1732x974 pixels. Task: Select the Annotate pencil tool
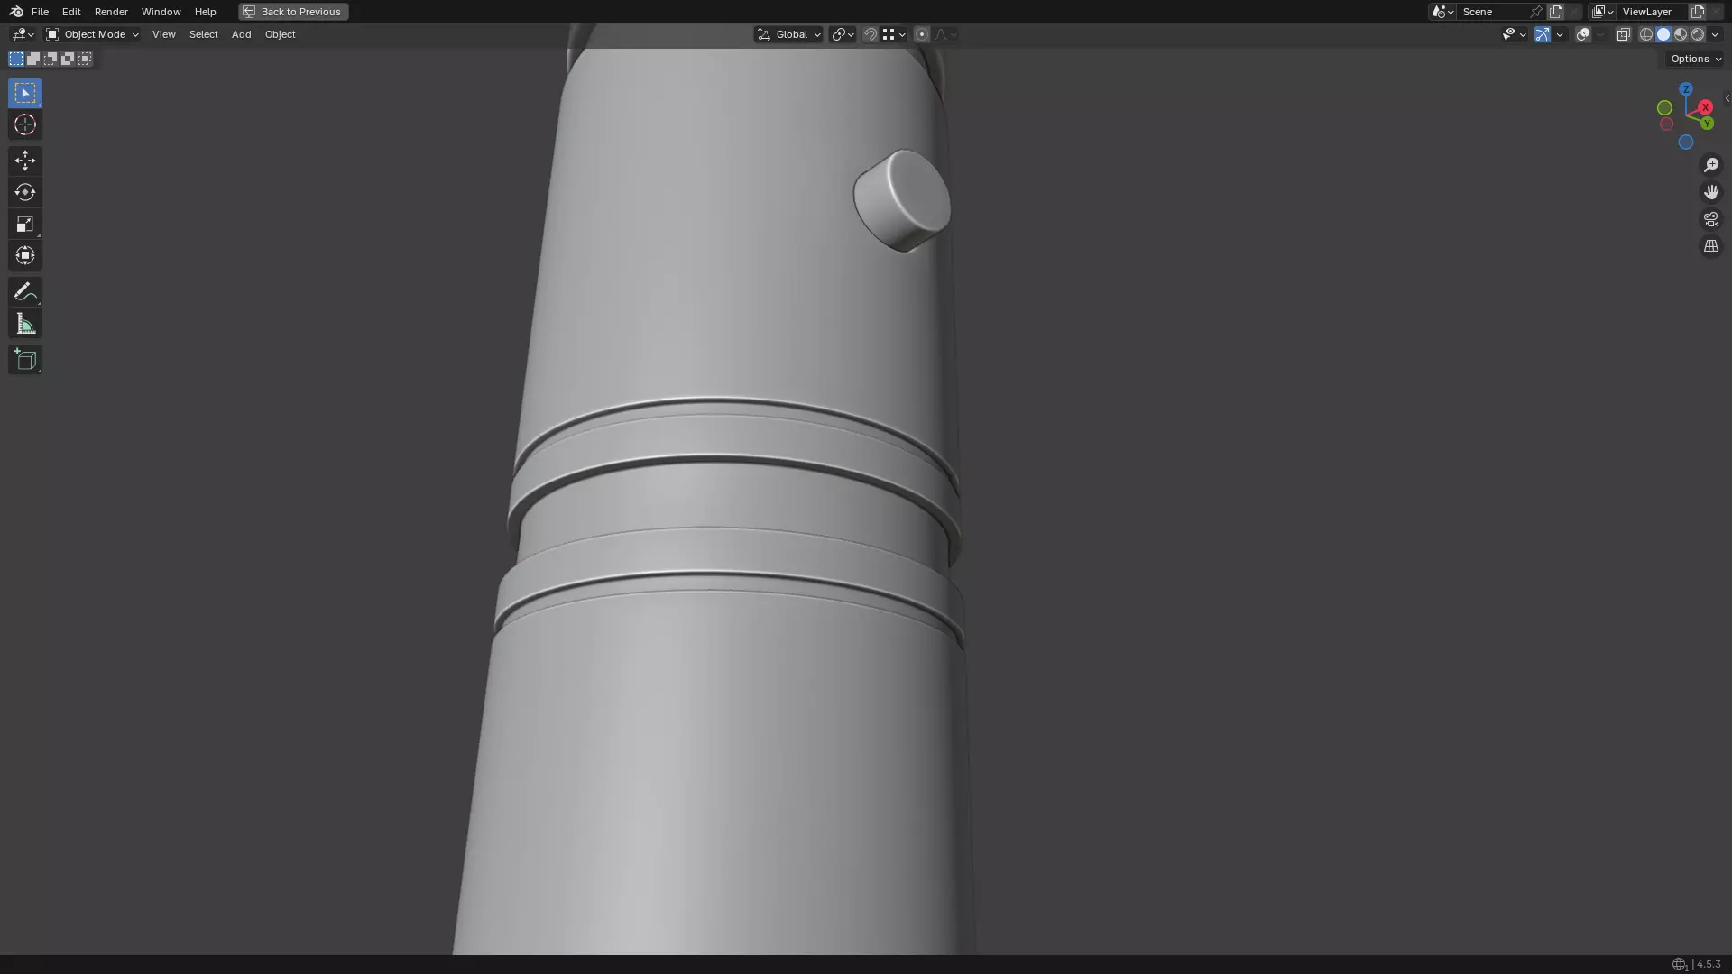pyautogui.click(x=25, y=291)
